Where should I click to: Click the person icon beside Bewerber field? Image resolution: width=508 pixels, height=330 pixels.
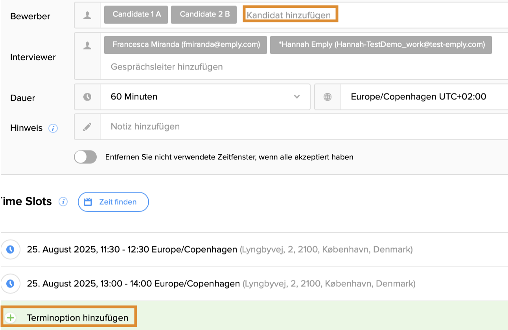tap(87, 15)
